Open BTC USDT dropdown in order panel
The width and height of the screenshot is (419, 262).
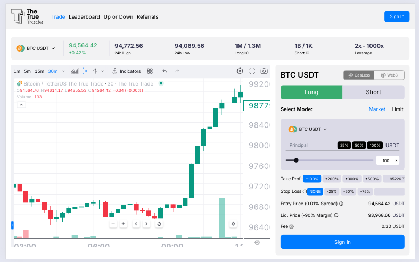pyautogui.click(x=308, y=129)
